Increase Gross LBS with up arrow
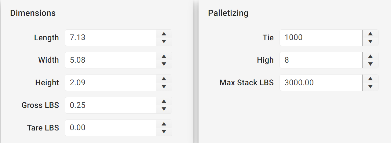Screen dimensions: 391x143 tap(164, 101)
